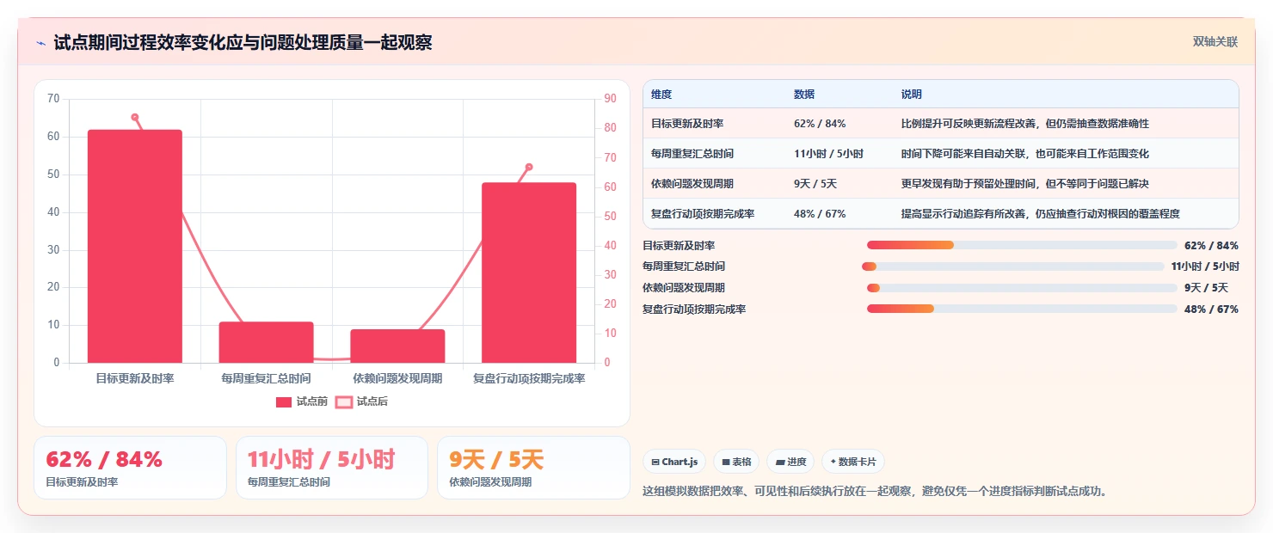
Task: Click the 双轴关联 label in header
Action: tap(1215, 42)
